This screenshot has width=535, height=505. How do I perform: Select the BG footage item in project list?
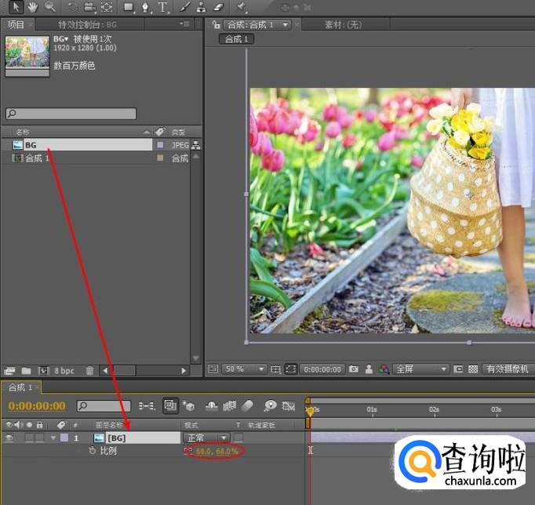click(x=82, y=145)
